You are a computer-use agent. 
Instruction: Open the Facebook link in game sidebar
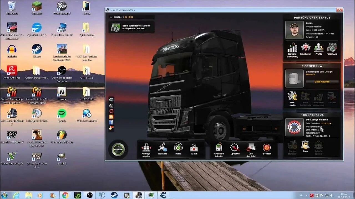(111, 122)
